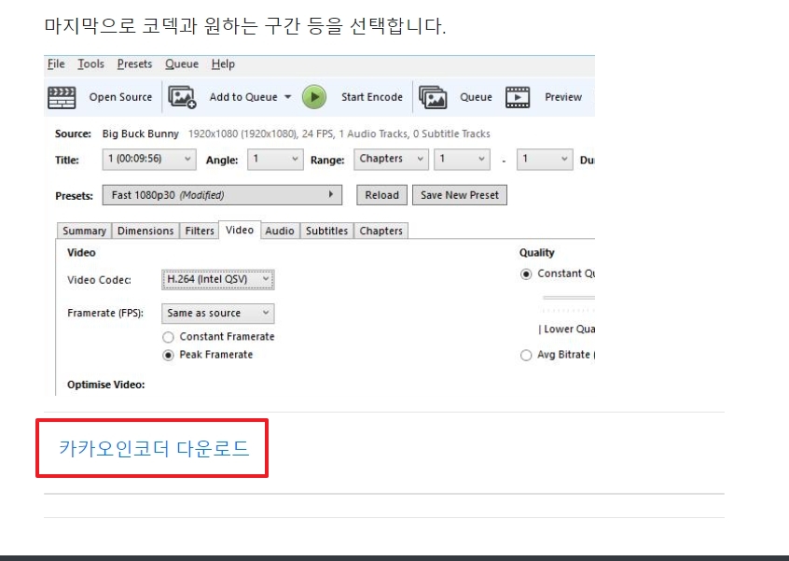This screenshot has width=789, height=561.
Task: Click the 1920x1080 source info text
Action: 339,133
